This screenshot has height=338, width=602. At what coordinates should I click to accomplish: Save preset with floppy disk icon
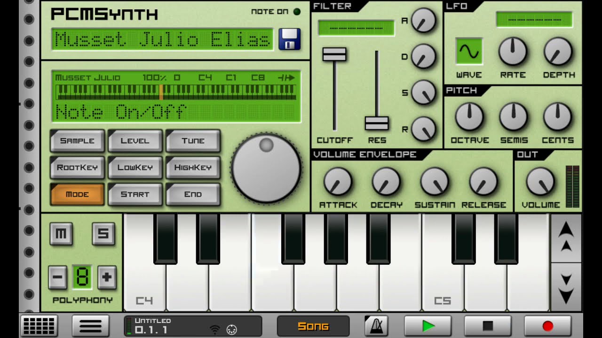coord(289,39)
